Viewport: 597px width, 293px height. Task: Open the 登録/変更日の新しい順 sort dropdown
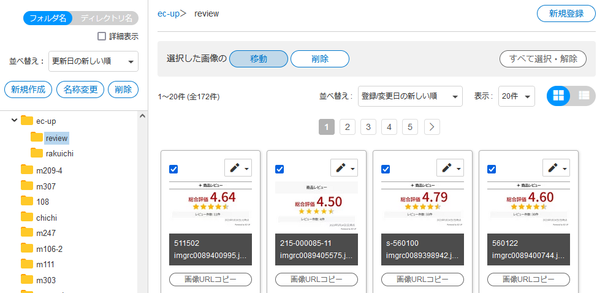(410, 96)
